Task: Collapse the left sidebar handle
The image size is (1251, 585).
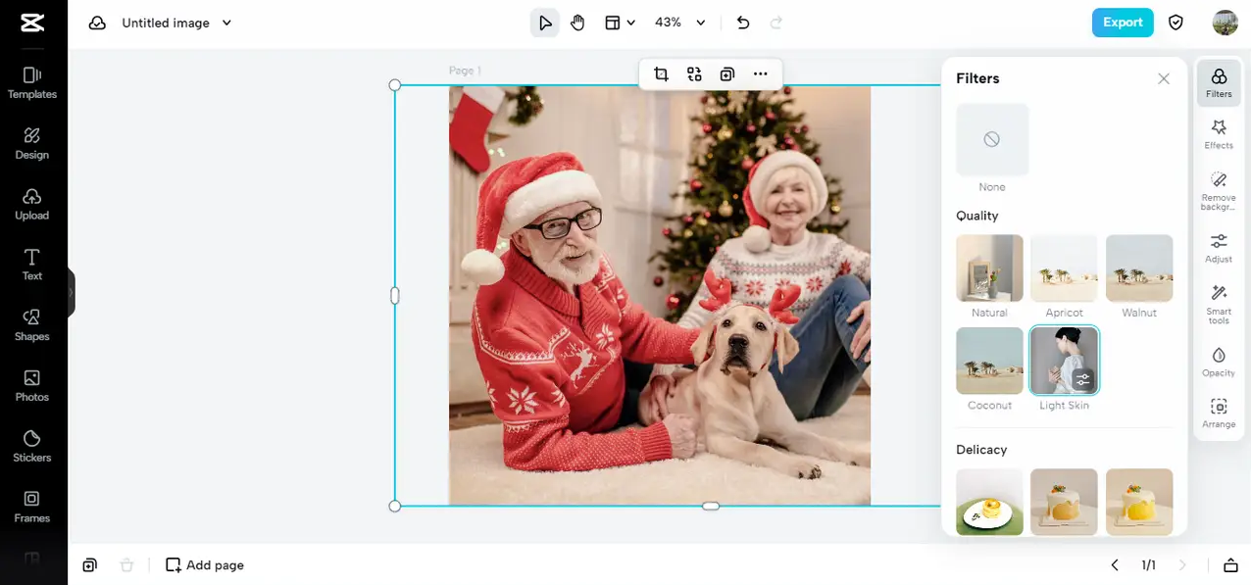Action: pyautogui.click(x=71, y=292)
